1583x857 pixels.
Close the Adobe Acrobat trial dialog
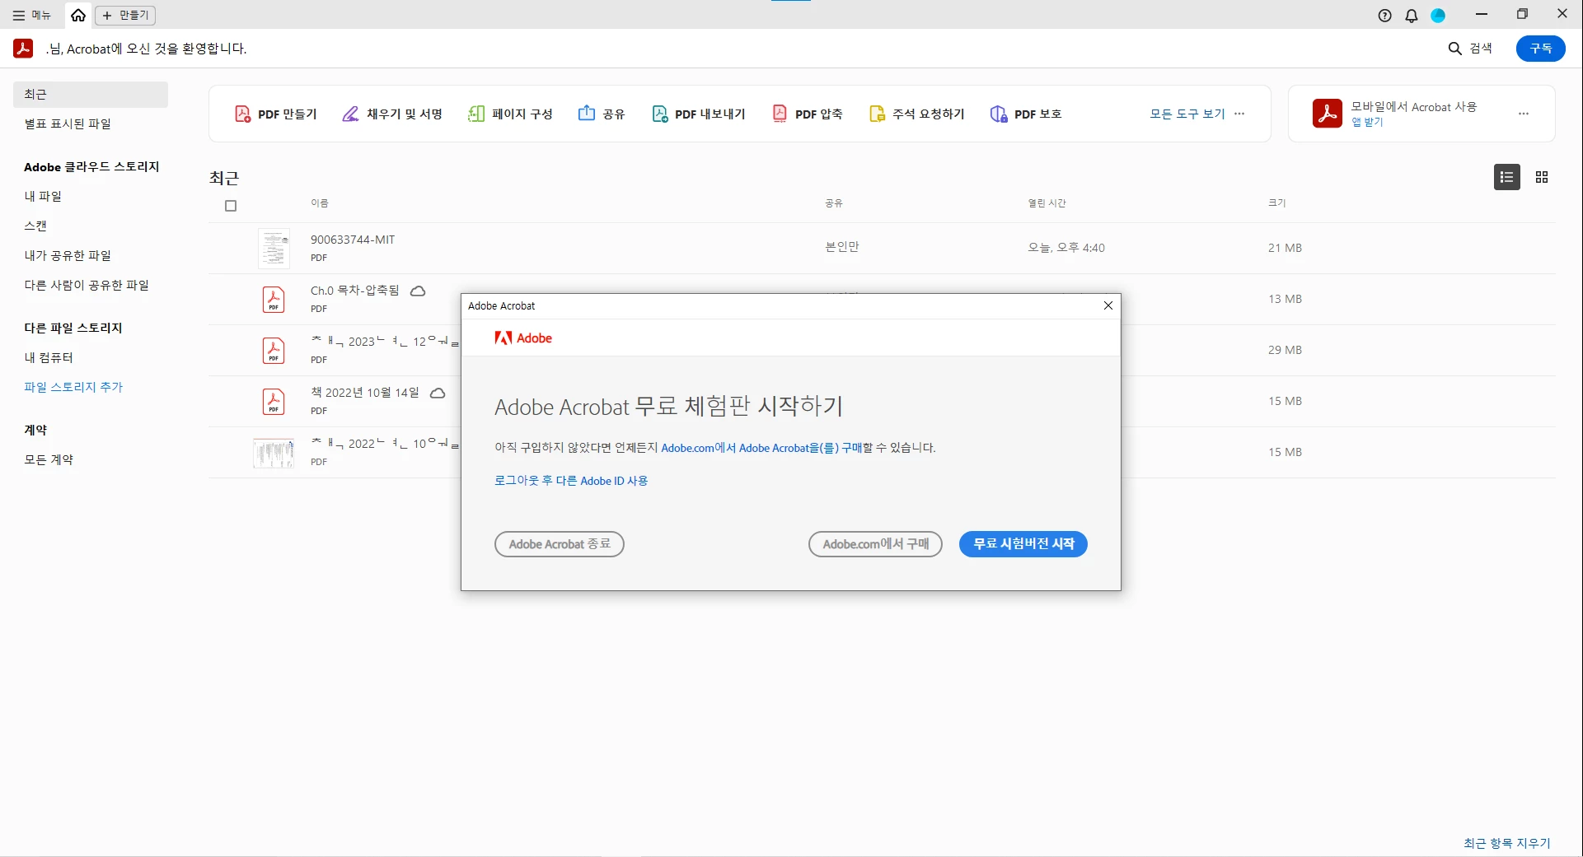point(1108,305)
